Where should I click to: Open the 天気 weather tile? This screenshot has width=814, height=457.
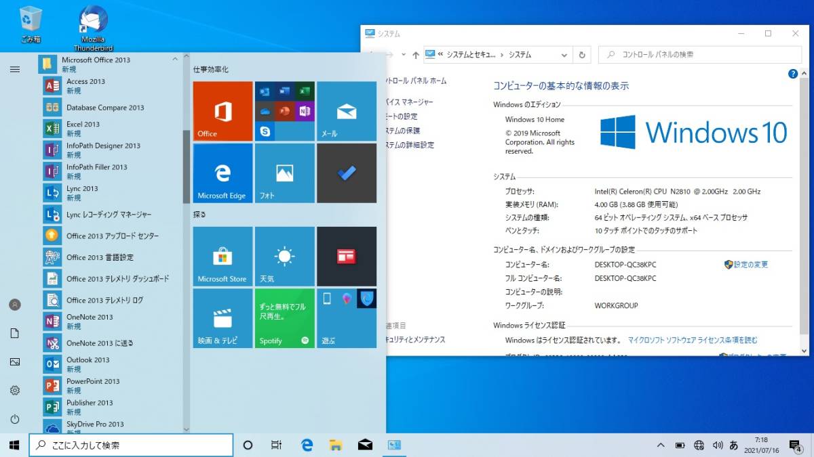click(x=285, y=257)
